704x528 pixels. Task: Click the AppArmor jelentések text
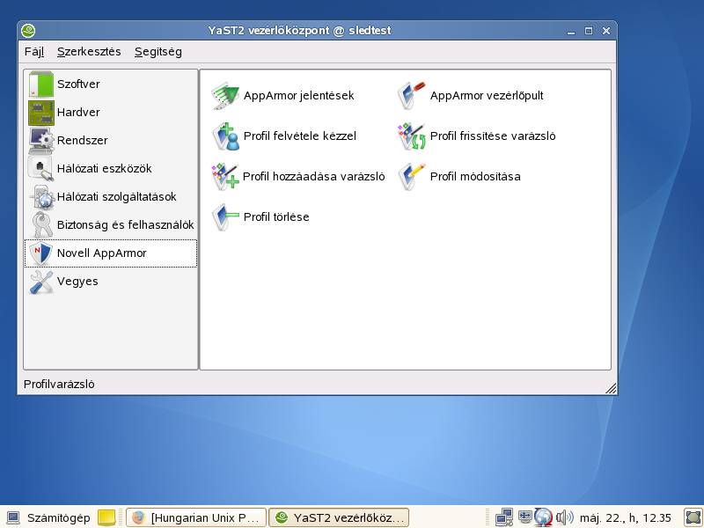click(x=298, y=96)
